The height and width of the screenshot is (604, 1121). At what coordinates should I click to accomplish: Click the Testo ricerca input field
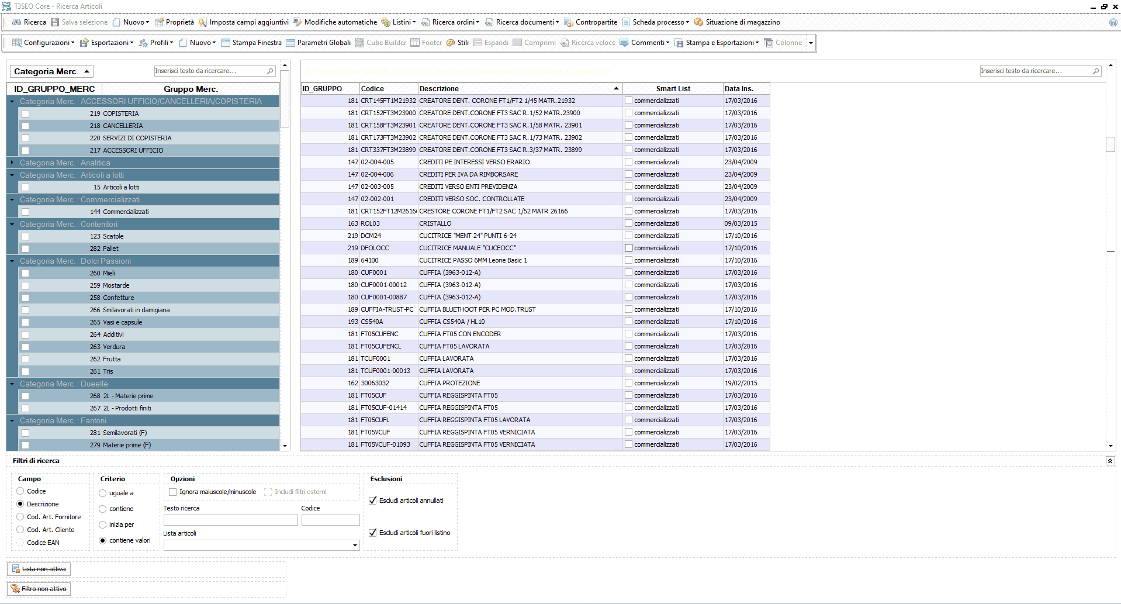tap(230, 520)
